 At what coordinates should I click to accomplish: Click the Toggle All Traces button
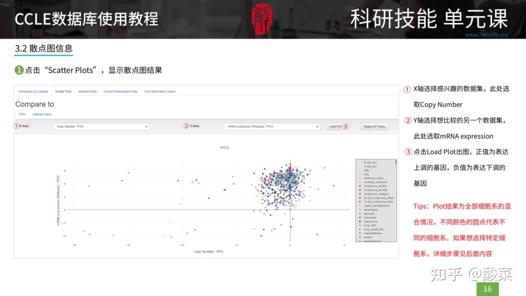375,127
